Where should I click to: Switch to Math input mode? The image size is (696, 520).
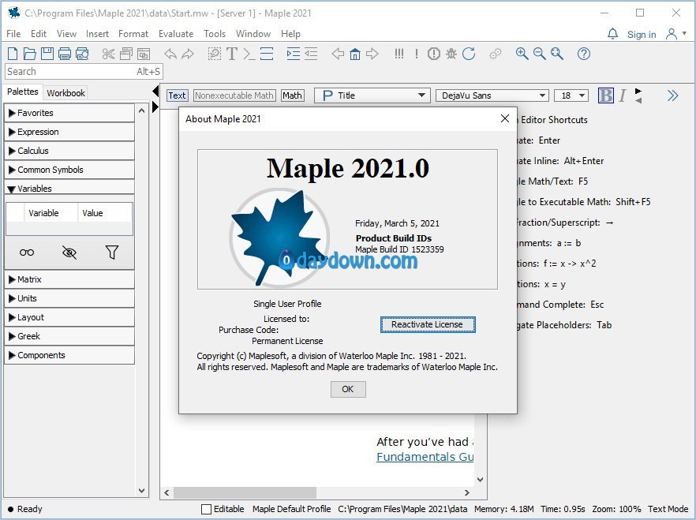(x=292, y=95)
